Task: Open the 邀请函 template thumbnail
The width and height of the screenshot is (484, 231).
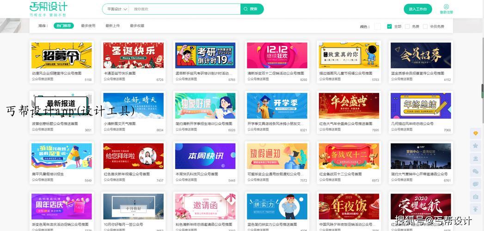Action: (x=205, y=207)
